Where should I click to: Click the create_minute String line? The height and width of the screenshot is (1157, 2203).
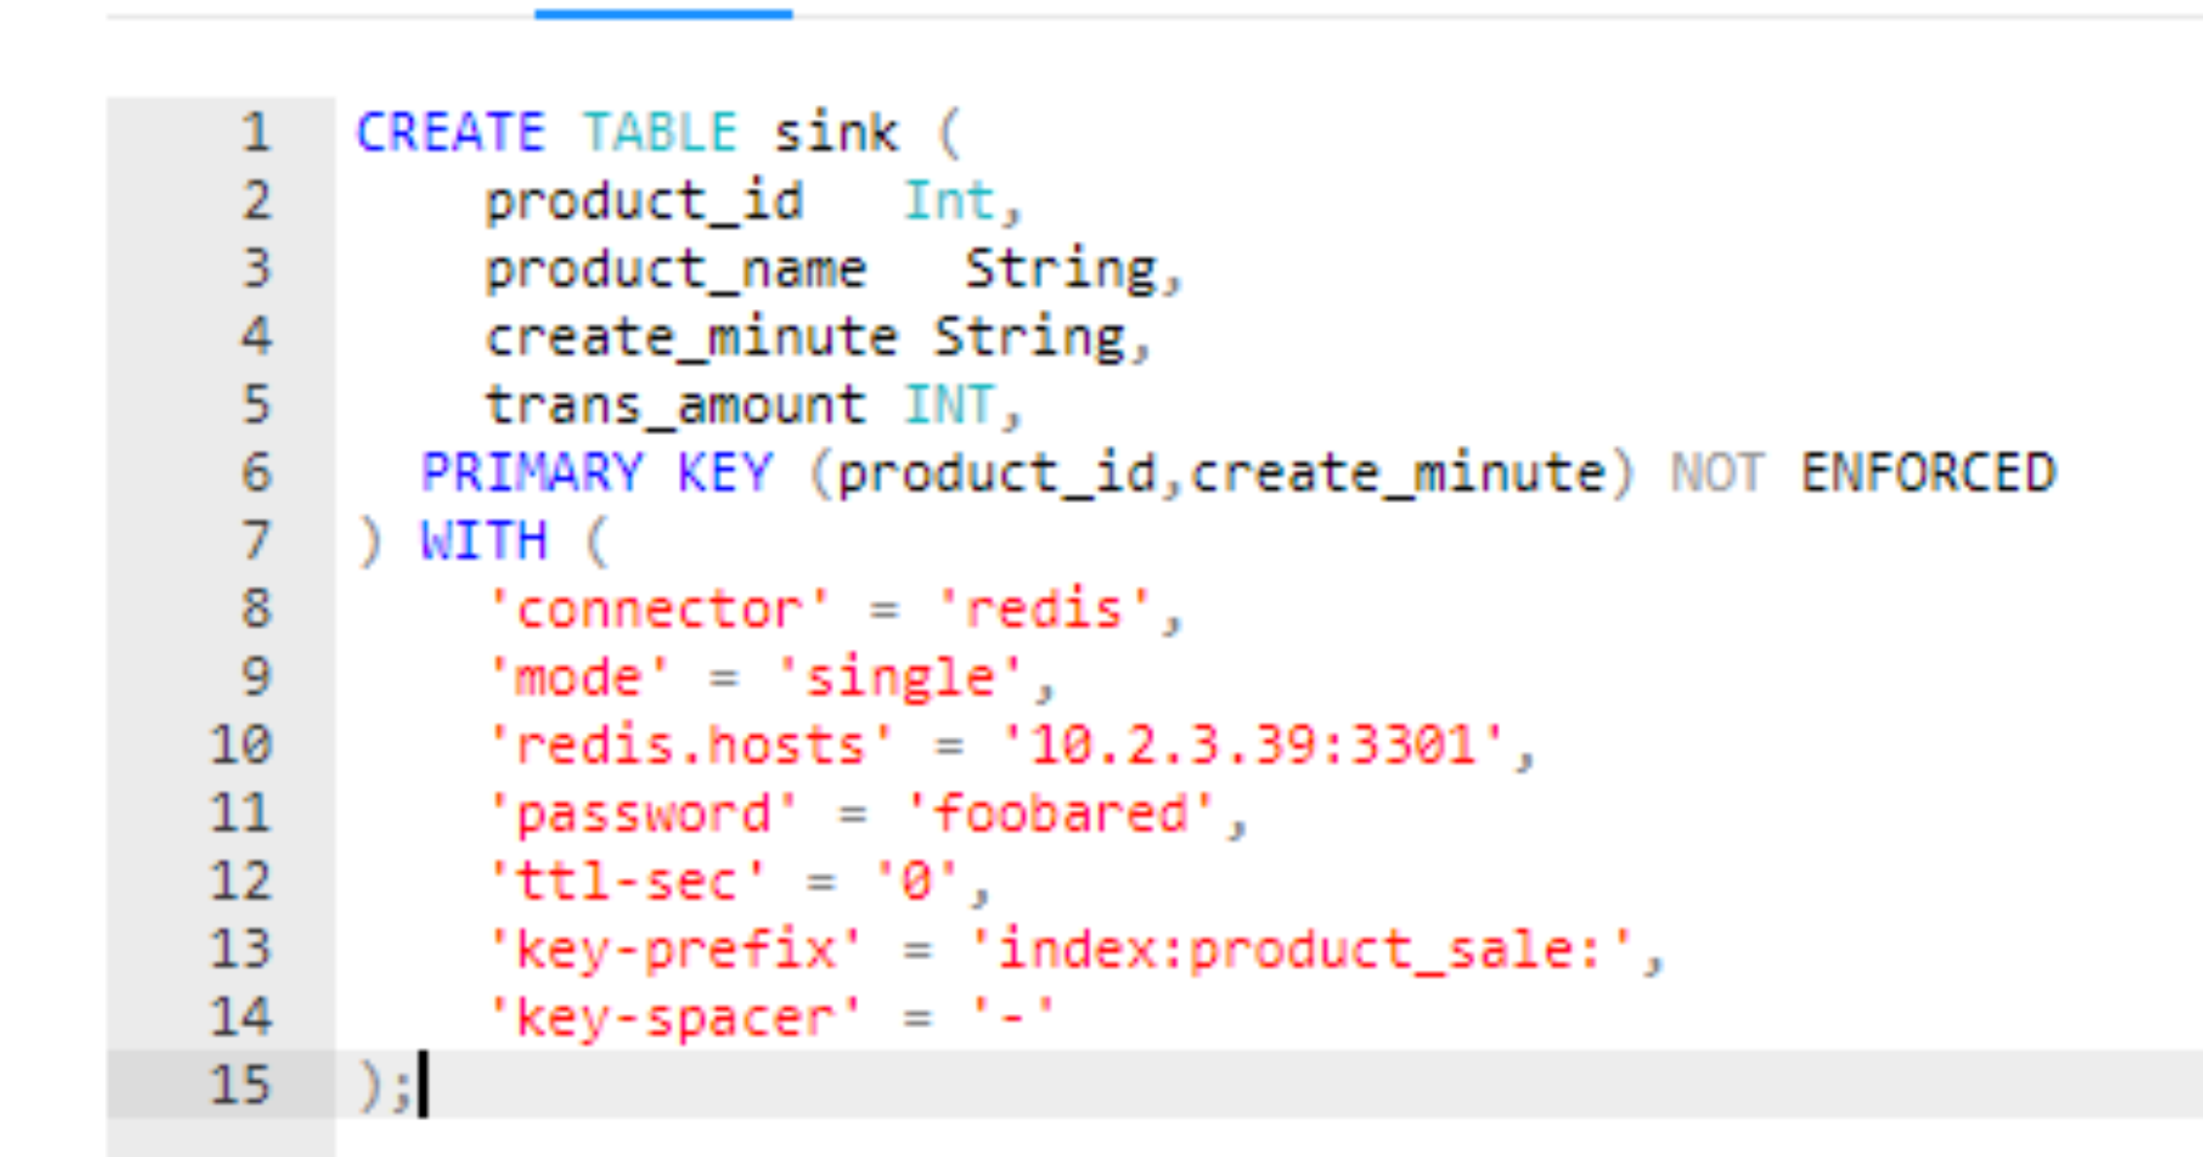pyautogui.click(x=818, y=337)
